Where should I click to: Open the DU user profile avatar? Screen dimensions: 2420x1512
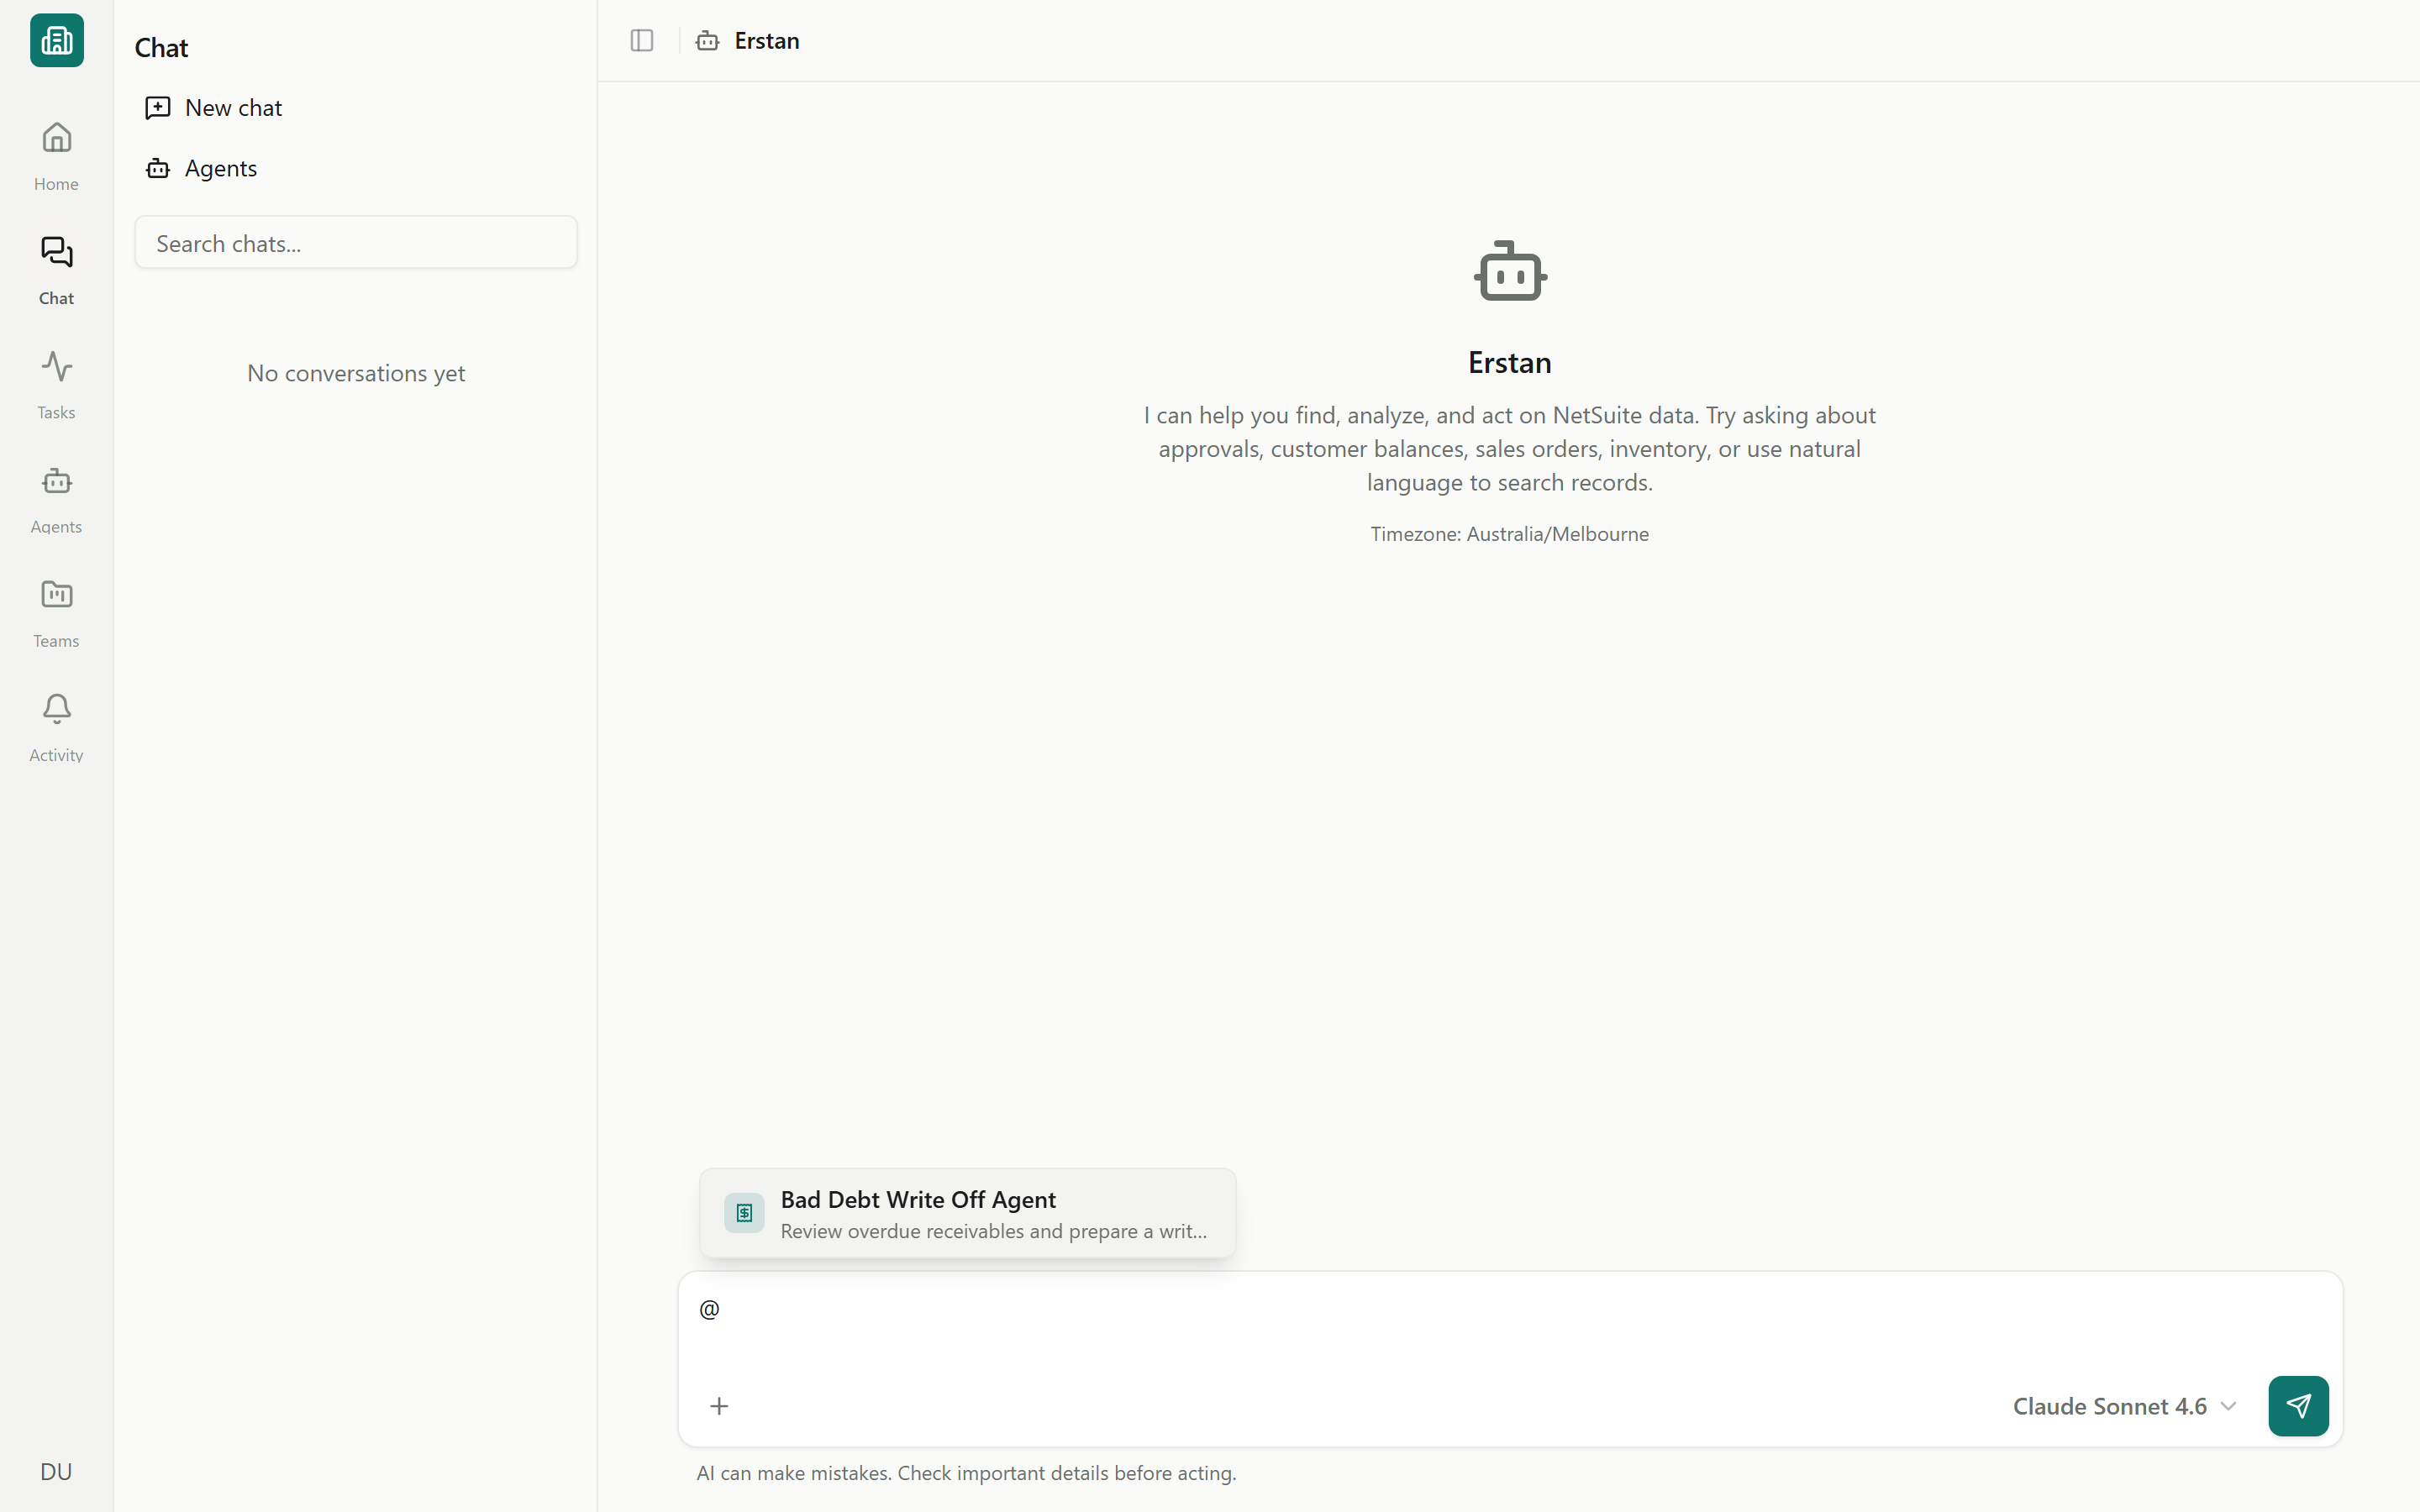(56, 1471)
